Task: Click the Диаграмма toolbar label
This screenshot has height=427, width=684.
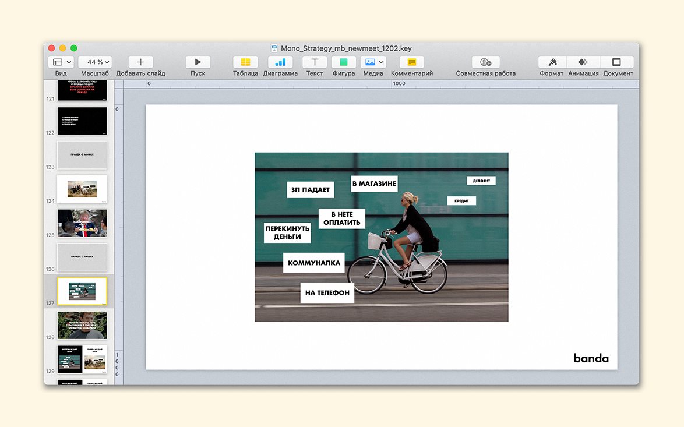Action: point(280,73)
